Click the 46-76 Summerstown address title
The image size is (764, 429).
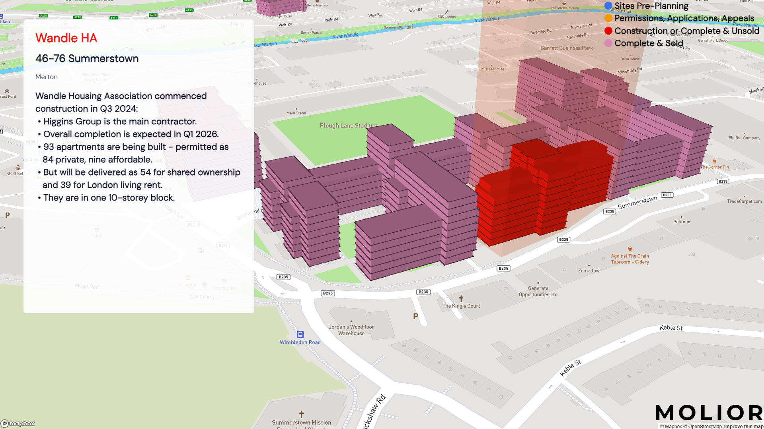pyautogui.click(x=87, y=58)
